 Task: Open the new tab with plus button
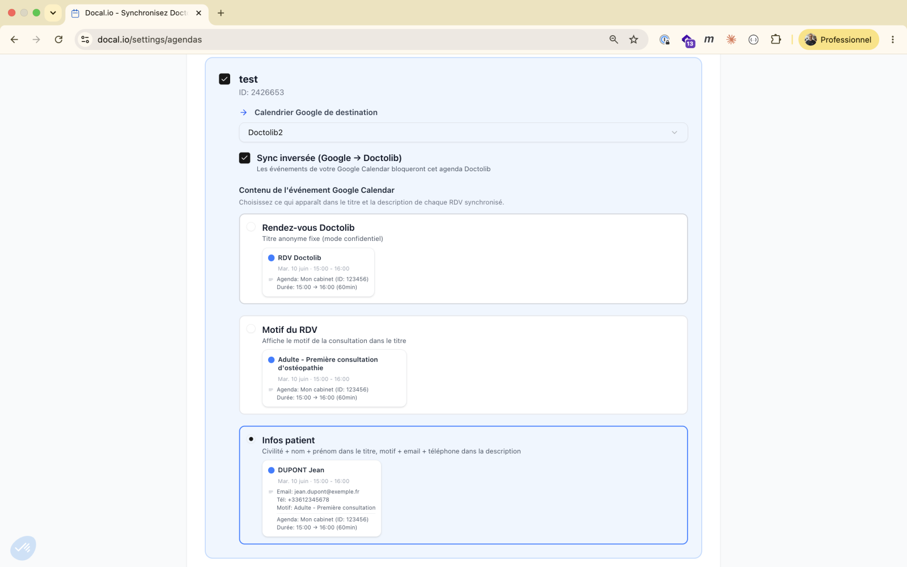pyautogui.click(x=221, y=13)
